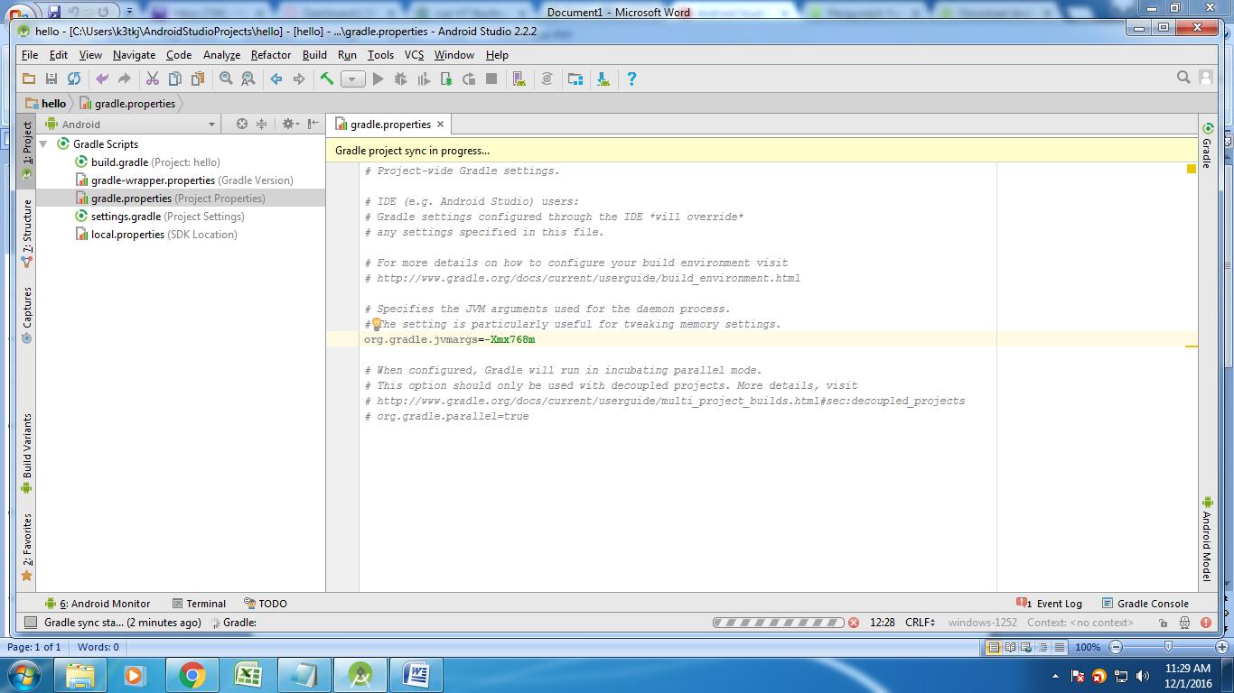Open the Build menu
Image resolution: width=1234 pixels, height=693 pixels.
pos(314,55)
